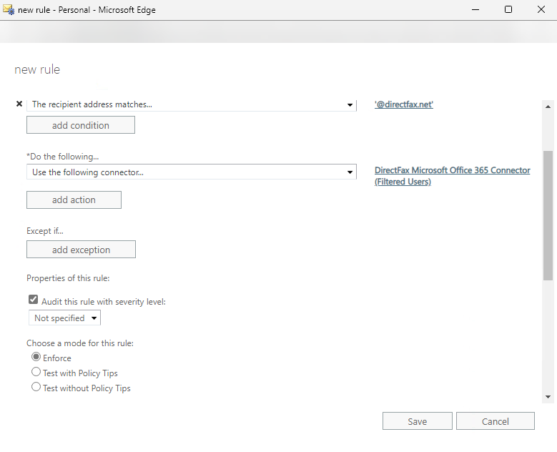Open the '@directfax.net' address link
This screenshot has width=557, height=452.
coord(404,104)
